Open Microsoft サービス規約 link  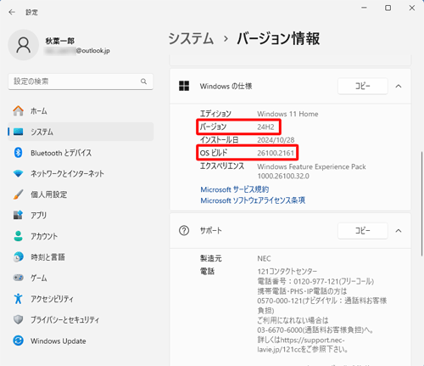[235, 189]
